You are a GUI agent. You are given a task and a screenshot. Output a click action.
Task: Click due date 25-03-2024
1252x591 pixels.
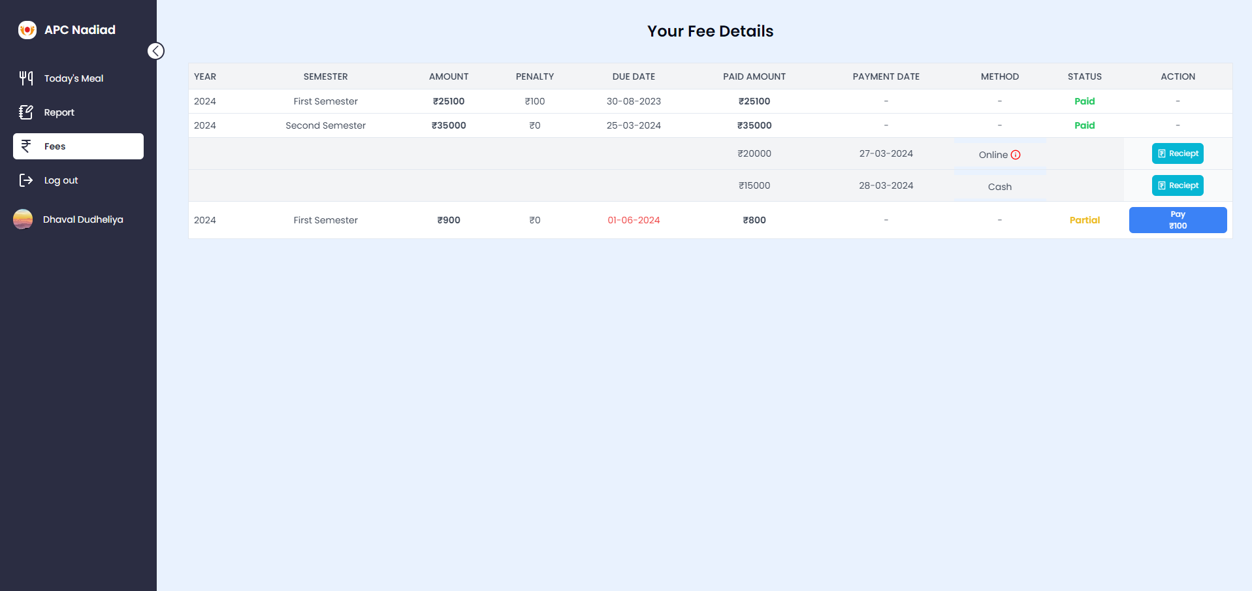coord(634,125)
